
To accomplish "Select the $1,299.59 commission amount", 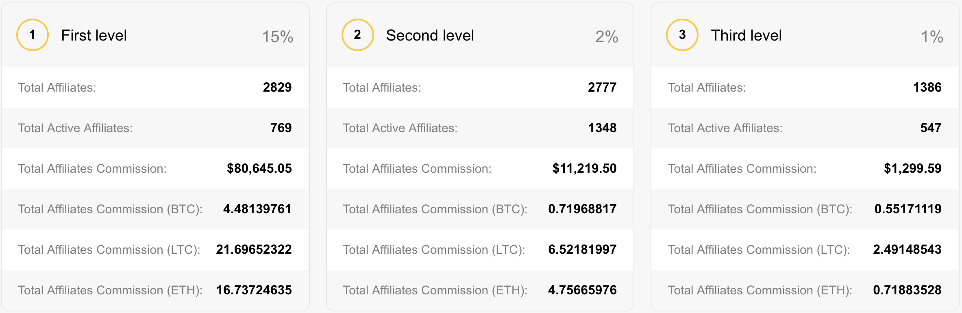I will [912, 168].
